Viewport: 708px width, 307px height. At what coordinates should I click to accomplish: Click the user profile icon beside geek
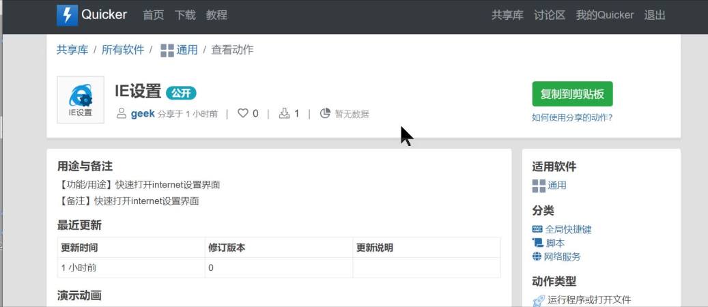(x=122, y=113)
